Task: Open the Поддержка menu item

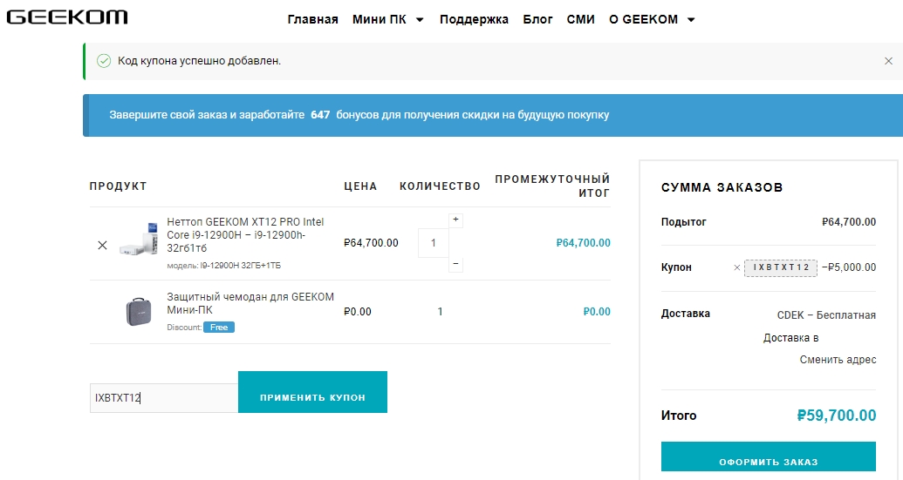Action: pos(474,19)
